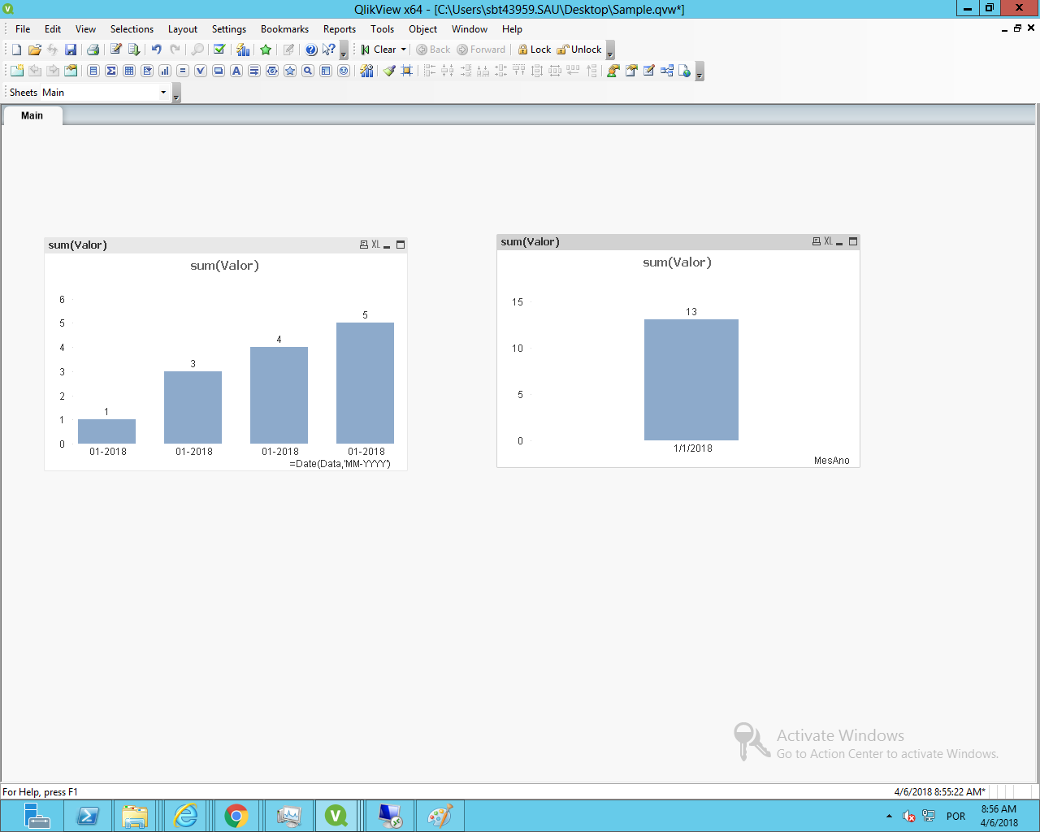Create a Table Box object
The height and width of the screenshot is (832, 1040).
click(129, 71)
